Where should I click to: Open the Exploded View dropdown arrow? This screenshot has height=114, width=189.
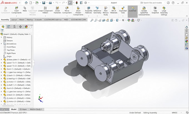123,16
